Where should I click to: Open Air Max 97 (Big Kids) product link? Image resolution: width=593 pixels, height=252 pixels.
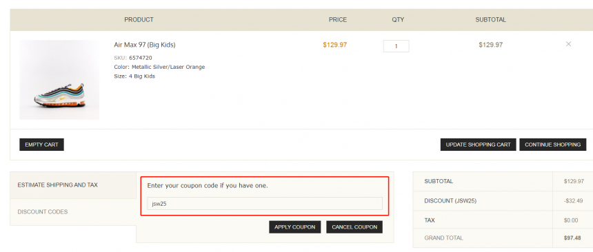click(145, 45)
